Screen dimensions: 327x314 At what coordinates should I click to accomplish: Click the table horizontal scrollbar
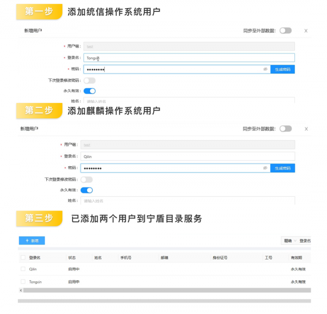[167, 290]
